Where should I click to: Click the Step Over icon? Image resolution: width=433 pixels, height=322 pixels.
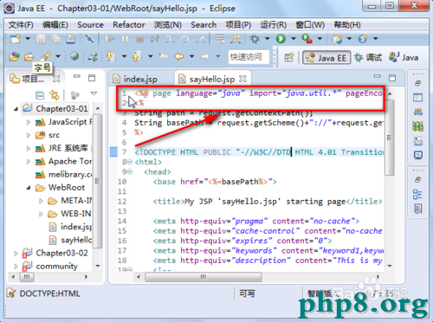pos(185,39)
